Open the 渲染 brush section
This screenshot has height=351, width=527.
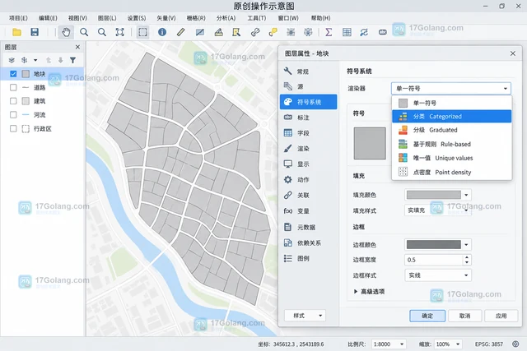click(x=309, y=148)
